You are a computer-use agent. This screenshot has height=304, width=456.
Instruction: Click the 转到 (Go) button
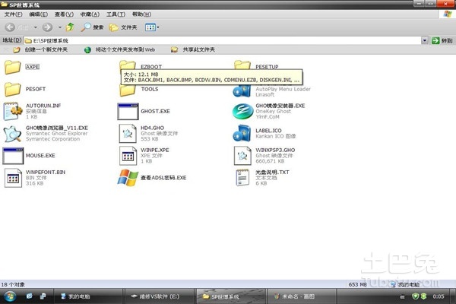442,40
